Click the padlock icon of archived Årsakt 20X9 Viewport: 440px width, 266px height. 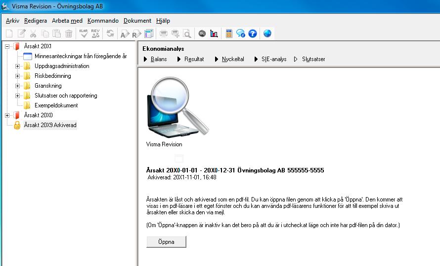coord(17,125)
